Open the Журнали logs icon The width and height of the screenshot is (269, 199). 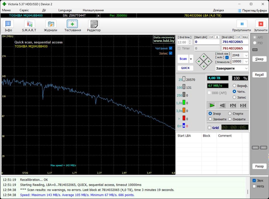(50, 24)
